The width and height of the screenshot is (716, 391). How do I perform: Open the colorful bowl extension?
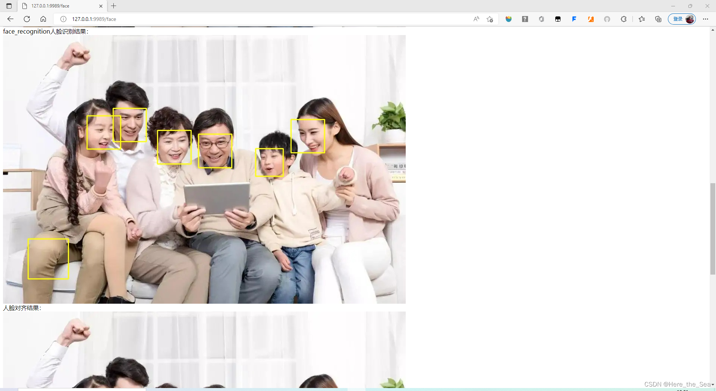(x=509, y=19)
